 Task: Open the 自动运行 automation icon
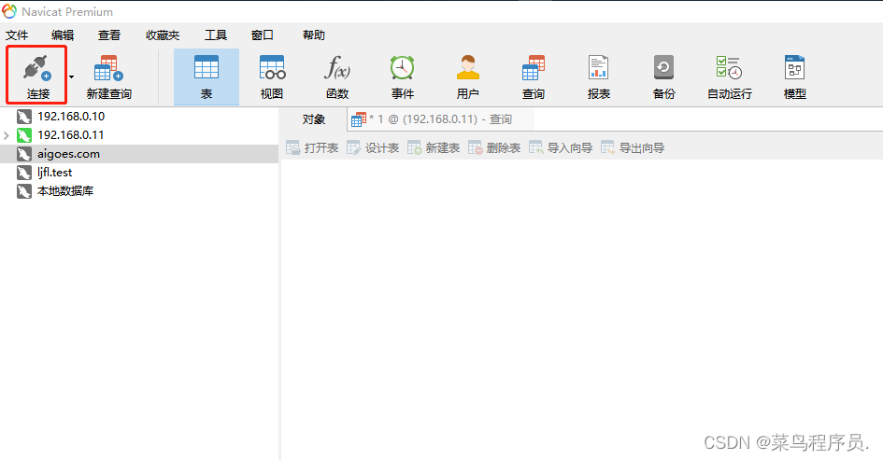(729, 67)
